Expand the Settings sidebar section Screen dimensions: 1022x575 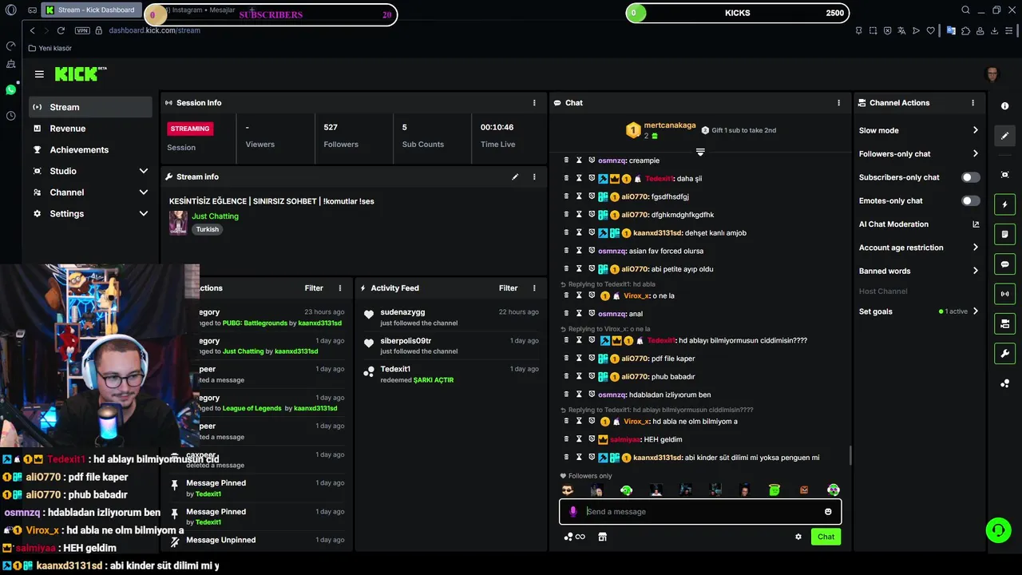click(x=144, y=214)
